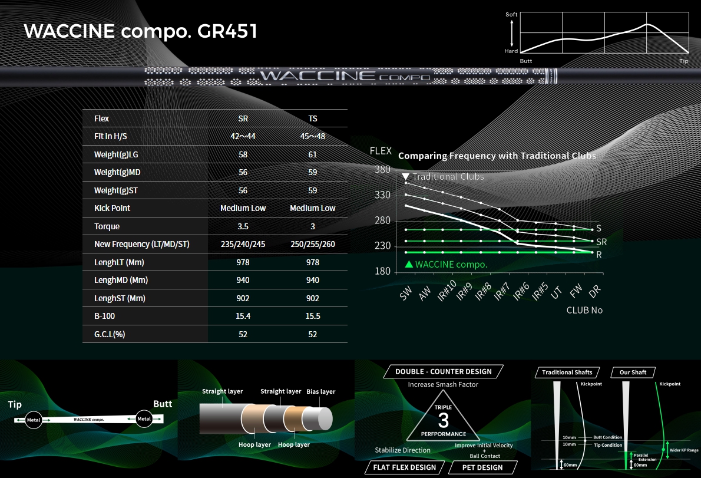The image size is (701, 478).
Task: Click the white shaft bar labeled WACCINE compo.
Action: pos(88,420)
